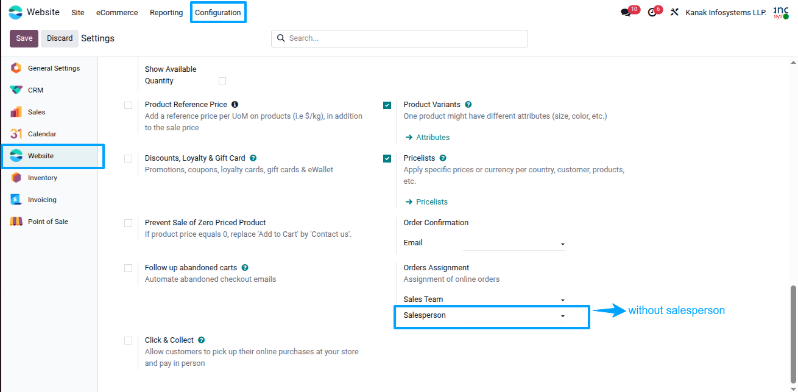Click the Calendar sidebar icon

16,134
